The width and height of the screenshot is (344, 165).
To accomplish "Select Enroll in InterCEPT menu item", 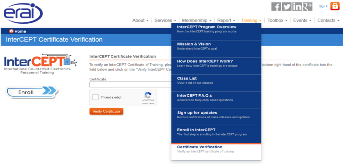I will (x=216, y=135).
